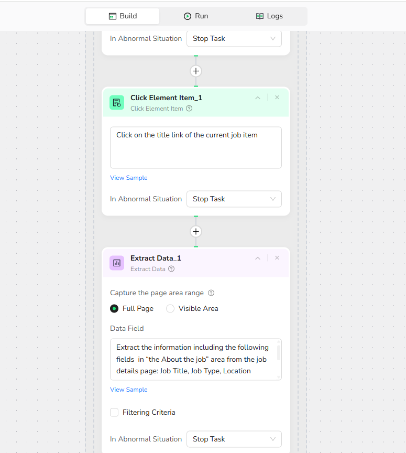Viewport: 406px width, 453px height.
Task: Click the green Click Element Item node icon
Action: (117, 102)
